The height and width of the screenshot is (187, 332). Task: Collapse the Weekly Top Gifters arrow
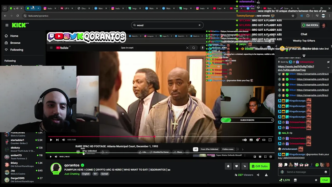[x=304, y=55]
